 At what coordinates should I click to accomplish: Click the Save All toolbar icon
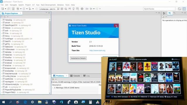(8, 9)
